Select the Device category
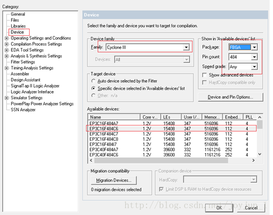273x215 pixels. (17, 32)
